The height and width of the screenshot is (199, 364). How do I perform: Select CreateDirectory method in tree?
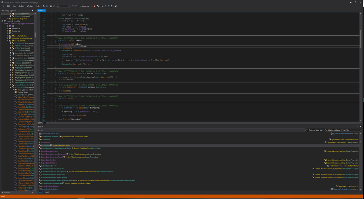click(26, 141)
